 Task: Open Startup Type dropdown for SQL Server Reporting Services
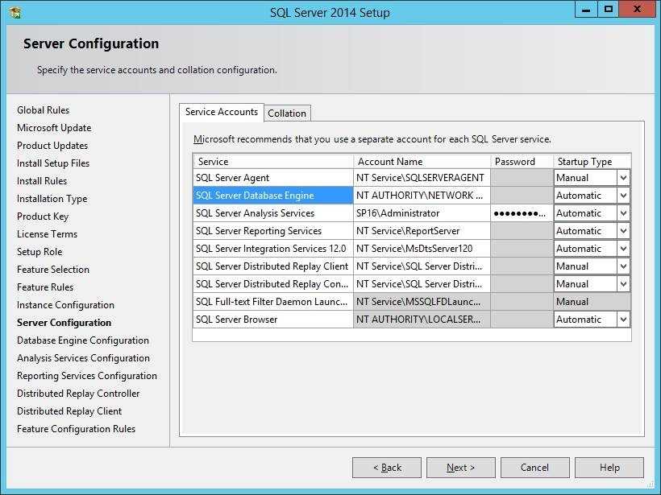pos(623,231)
